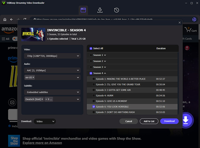
Task: Toggle the Select All checkbox
Action: (91, 49)
